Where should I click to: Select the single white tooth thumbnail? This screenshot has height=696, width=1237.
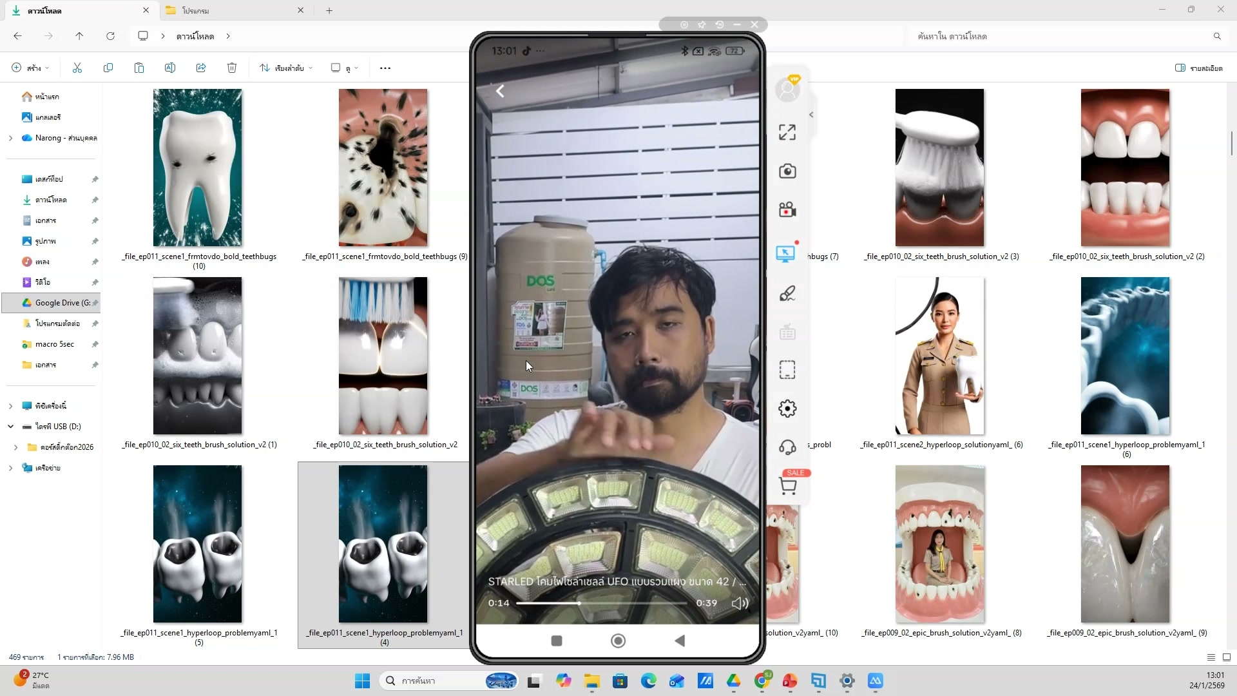coord(198,168)
